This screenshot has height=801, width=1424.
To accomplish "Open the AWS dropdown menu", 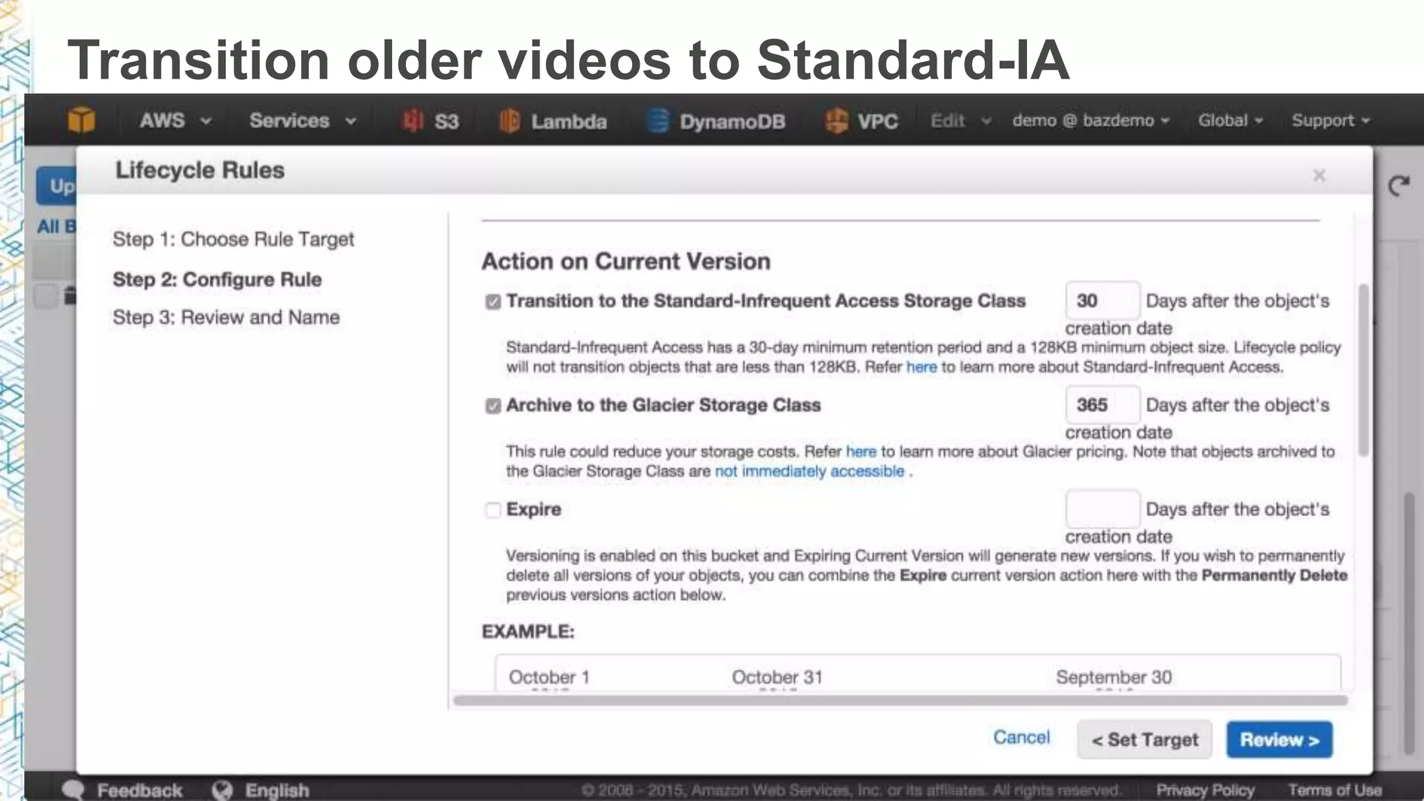I will point(175,120).
